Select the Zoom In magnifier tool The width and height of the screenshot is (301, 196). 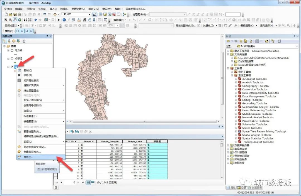point(6,20)
